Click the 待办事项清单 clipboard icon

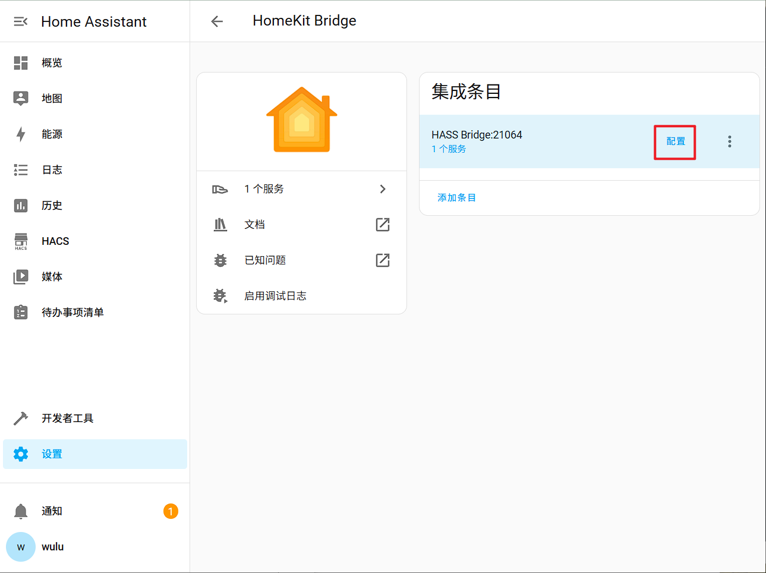pos(21,313)
